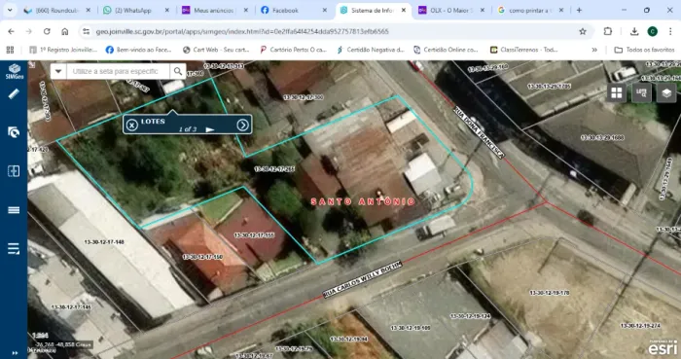This screenshot has height=359, width=681.
Task: Click the lot label 13-30-12-19-124
Action: pos(470,316)
